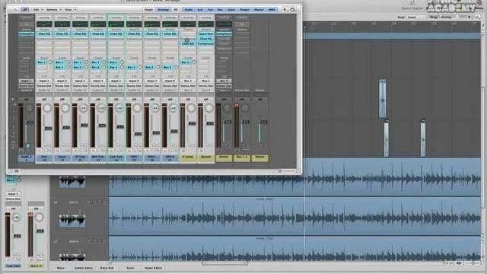487x274 pixels.
Task: Open Bus 1 send slot on Low Tom strip
Action: coord(113,62)
